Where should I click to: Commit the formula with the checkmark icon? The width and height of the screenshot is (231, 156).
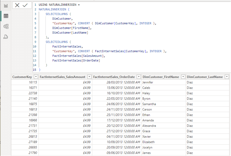[x=25, y=5]
